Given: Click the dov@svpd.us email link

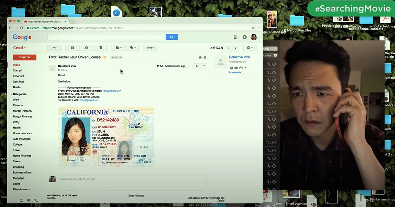Looking at the screenshot, I should 112,90.
